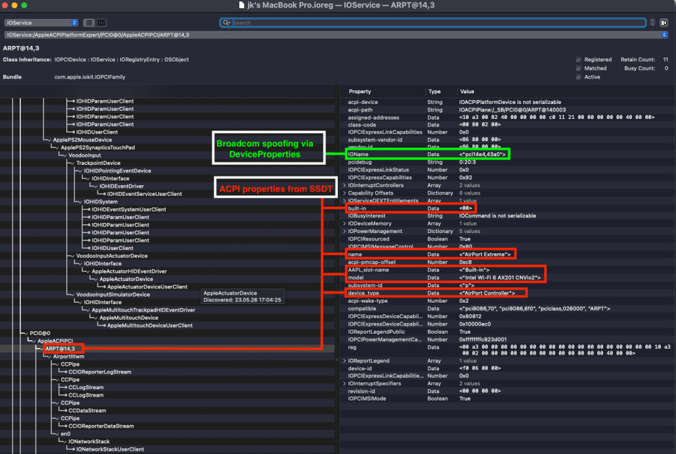Select the assigned-addresses property row
This screenshot has width=676, height=454.
(508, 118)
